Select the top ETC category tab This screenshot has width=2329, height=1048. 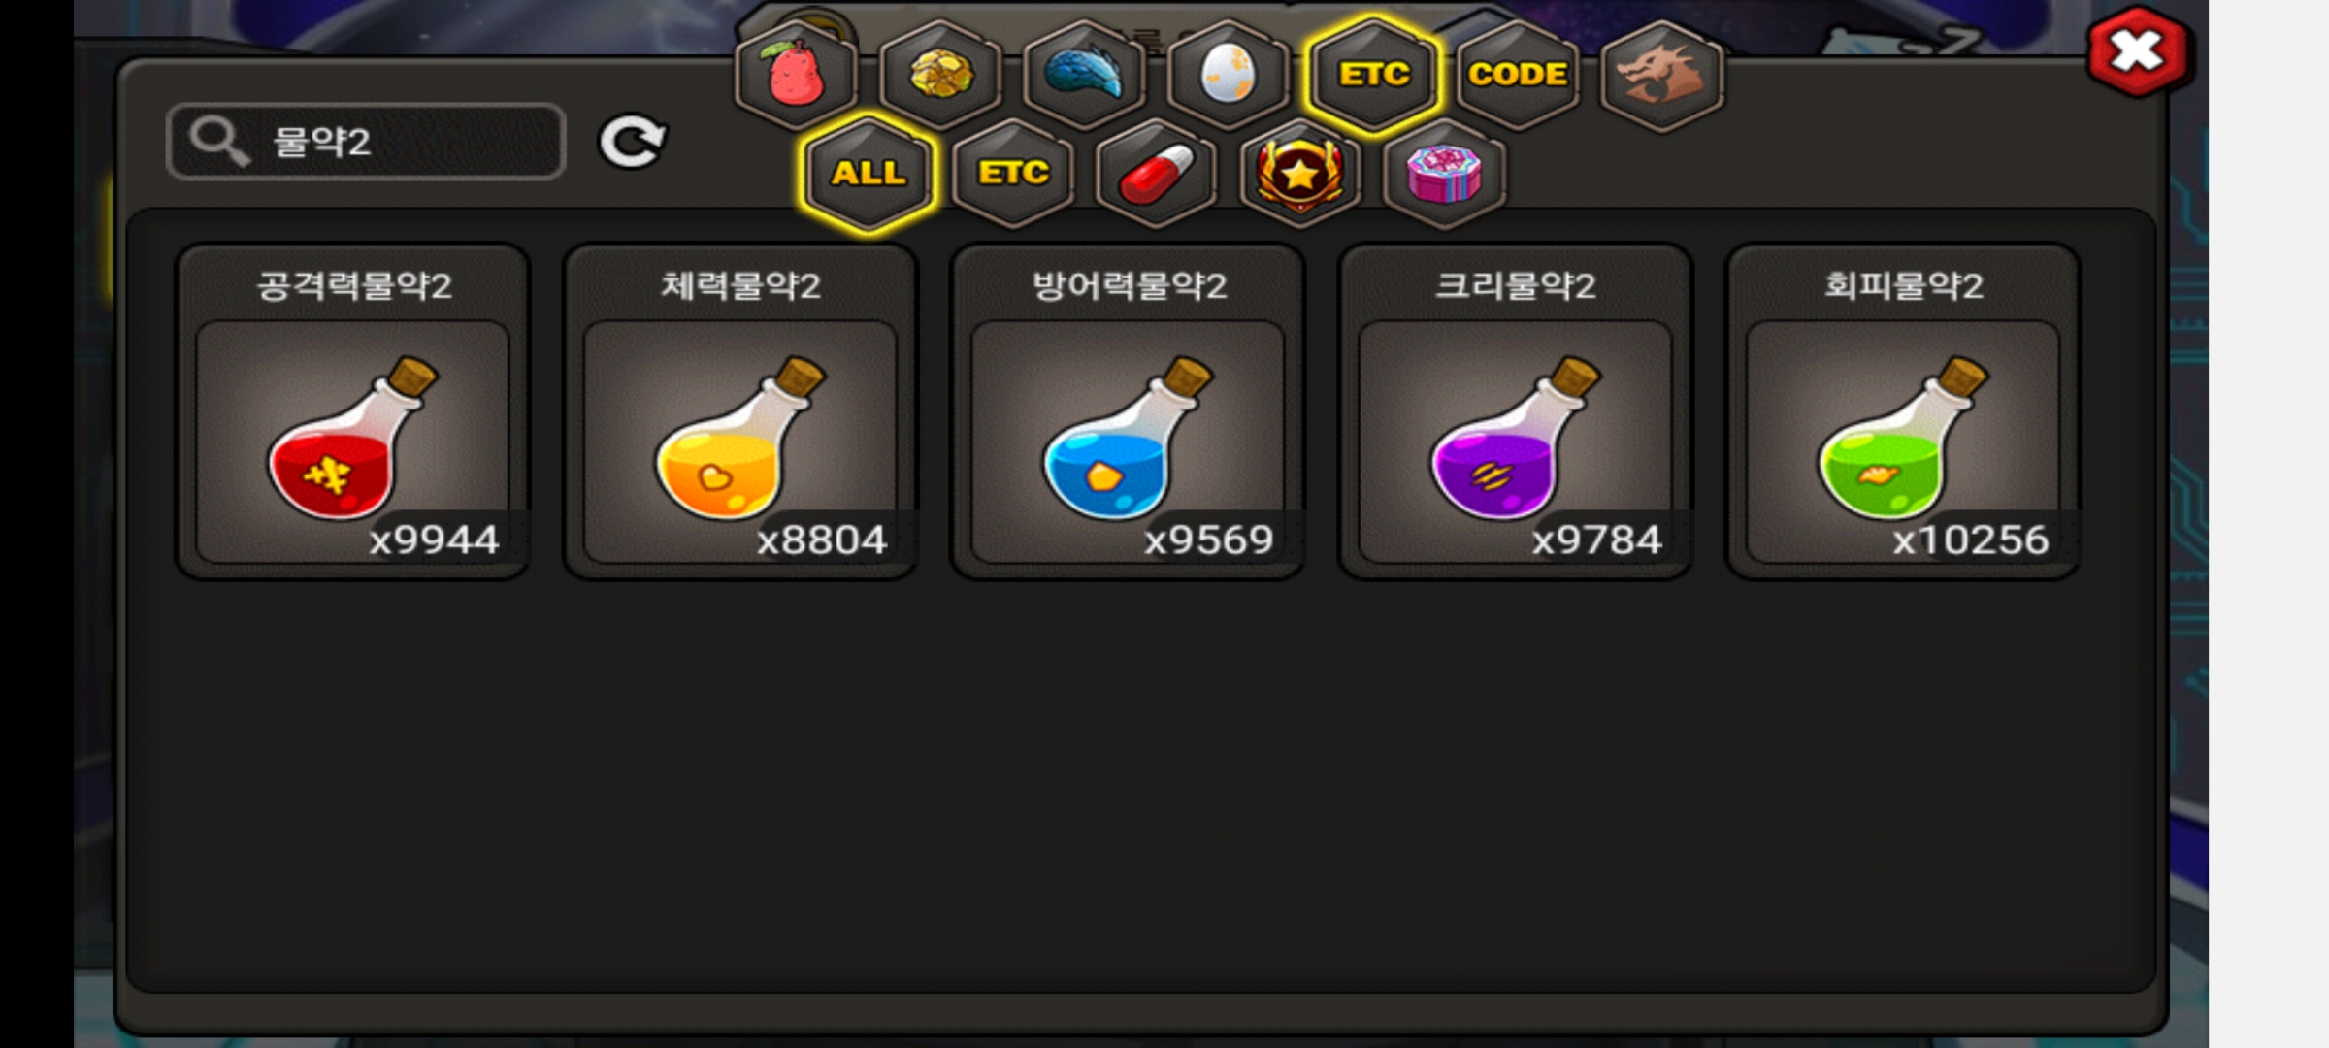[x=1373, y=74]
